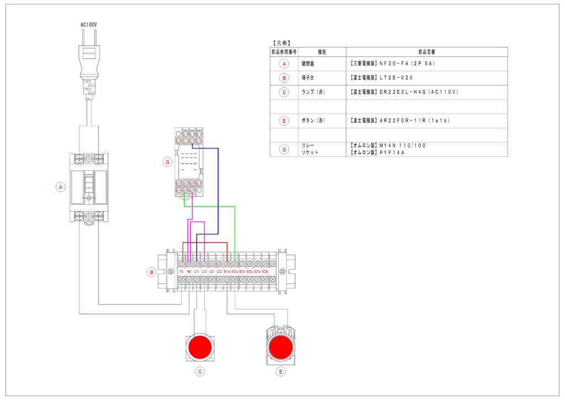The image size is (565, 400).
Task: Click the top screw of terminal L12
Action: coord(204,264)
